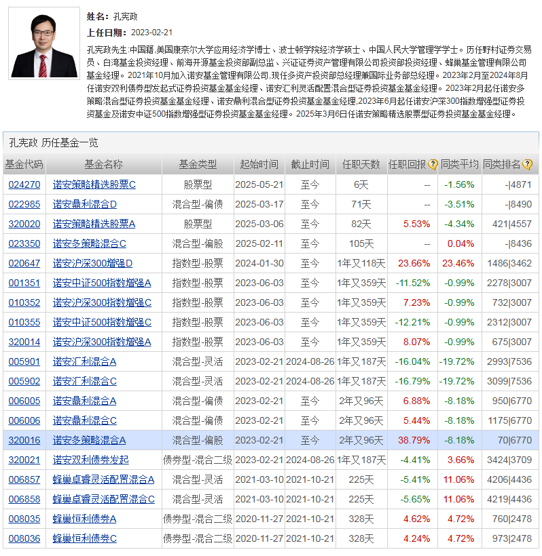Screen dimensions: 542x556
Task: Click the 孔宪政 历任基金一览 section title
Action: click(54, 143)
